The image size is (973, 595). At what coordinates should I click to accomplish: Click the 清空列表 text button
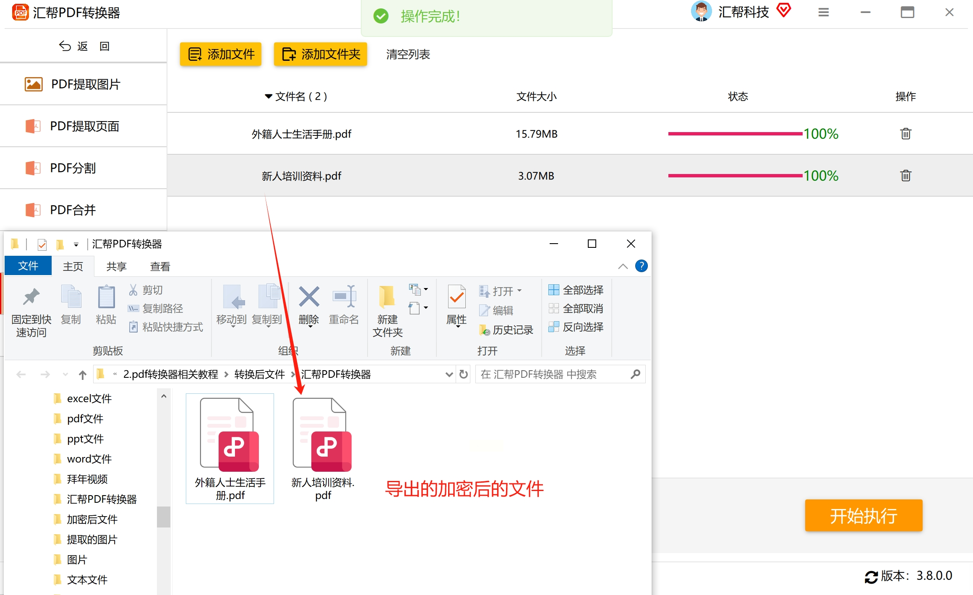408,55
